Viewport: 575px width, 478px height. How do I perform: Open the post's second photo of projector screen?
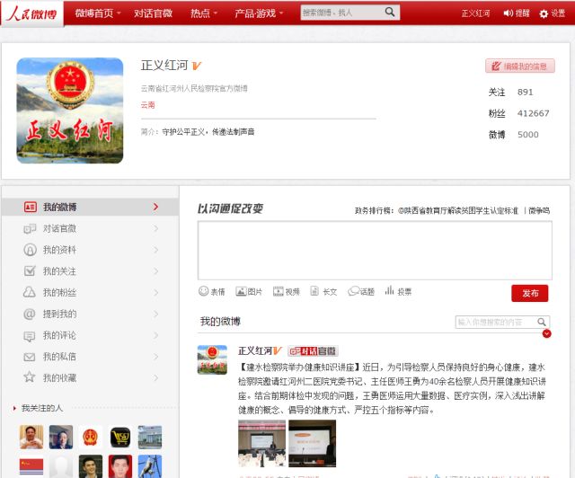point(312,444)
